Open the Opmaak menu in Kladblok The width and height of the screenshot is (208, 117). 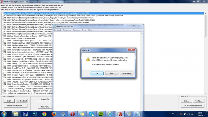click(76, 30)
